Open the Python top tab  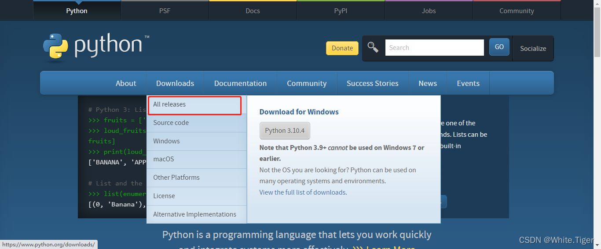click(77, 11)
